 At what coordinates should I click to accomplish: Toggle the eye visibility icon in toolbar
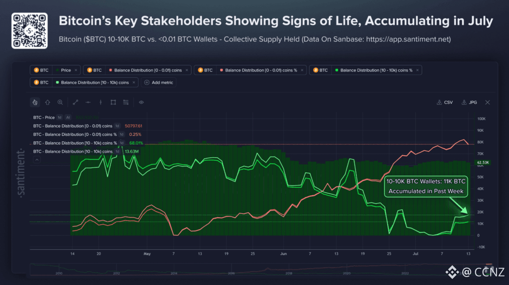pos(141,102)
